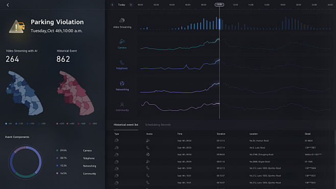Select the Networking globe icon
336x189 pixels.
coord(122,83)
